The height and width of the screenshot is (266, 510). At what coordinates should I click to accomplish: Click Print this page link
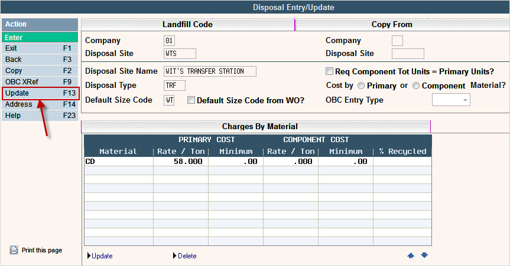42,250
